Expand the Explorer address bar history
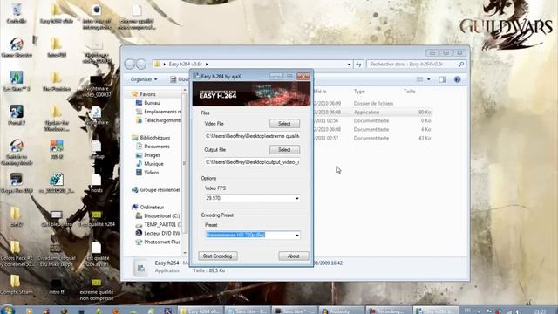 tap(349, 64)
